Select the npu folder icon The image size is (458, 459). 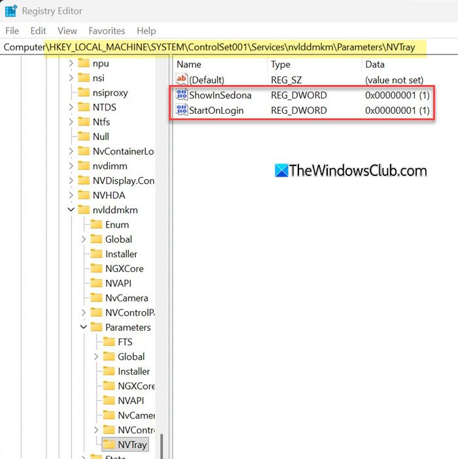(x=84, y=63)
